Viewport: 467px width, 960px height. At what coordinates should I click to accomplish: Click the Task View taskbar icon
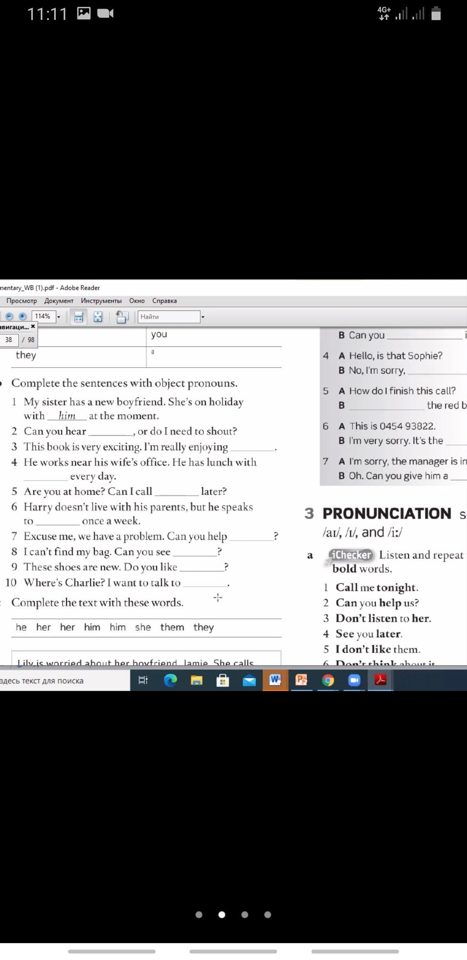pyautogui.click(x=143, y=681)
